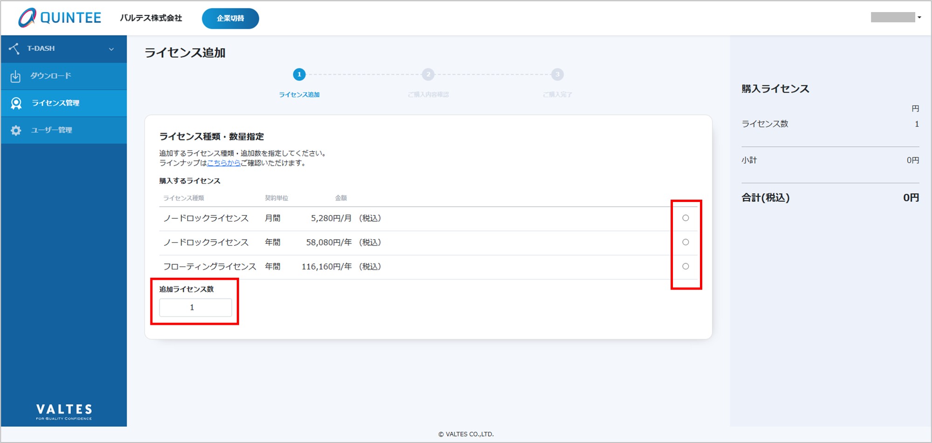Click the license badge icon in sidebar
The width and height of the screenshot is (932, 443).
tap(16, 103)
